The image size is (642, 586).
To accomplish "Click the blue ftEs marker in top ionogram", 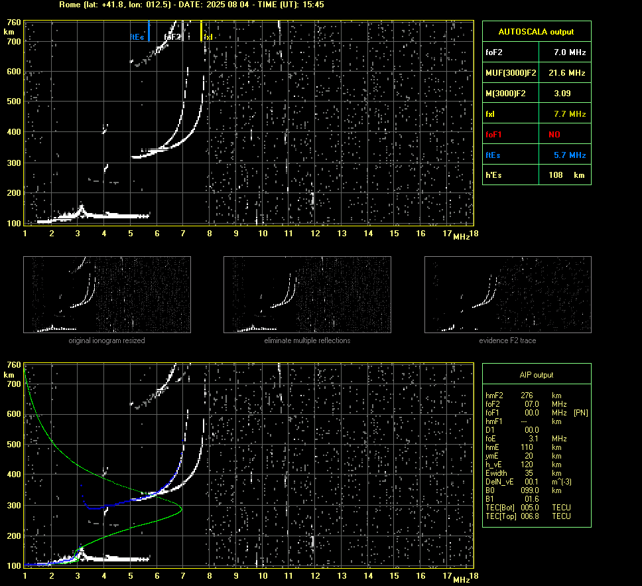I will pyautogui.click(x=149, y=31).
